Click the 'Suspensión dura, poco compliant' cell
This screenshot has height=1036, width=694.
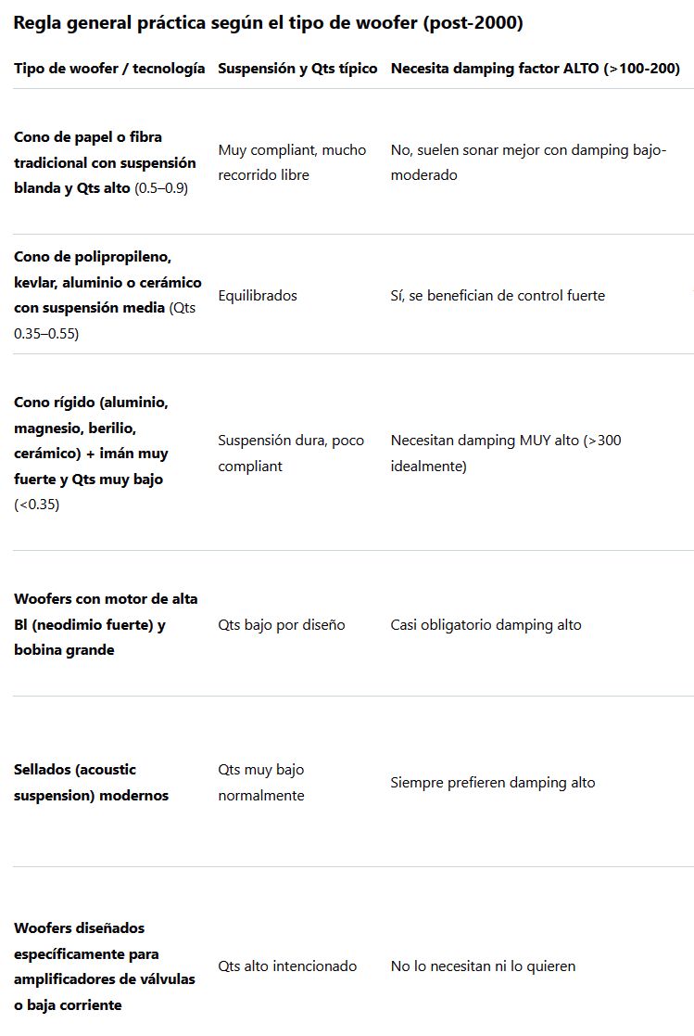pyautogui.click(x=291, y=453)
